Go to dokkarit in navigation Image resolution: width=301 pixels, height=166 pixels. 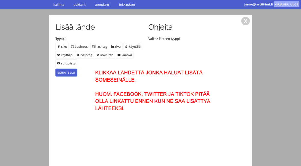79,4
